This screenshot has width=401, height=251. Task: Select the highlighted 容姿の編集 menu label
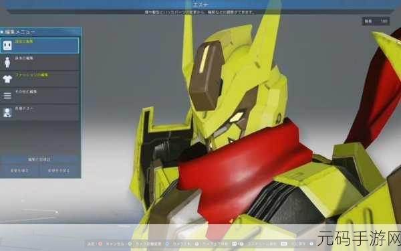pos(24,41)
